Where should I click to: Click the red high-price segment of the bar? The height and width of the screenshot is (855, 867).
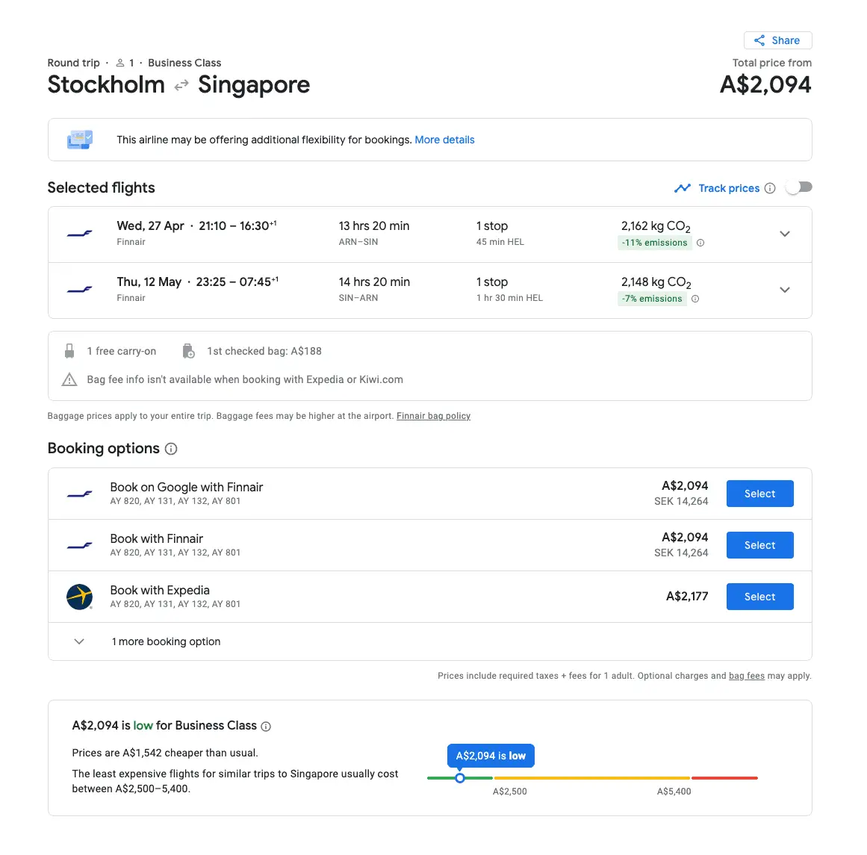pyautogui.click(x=724, y=778)
